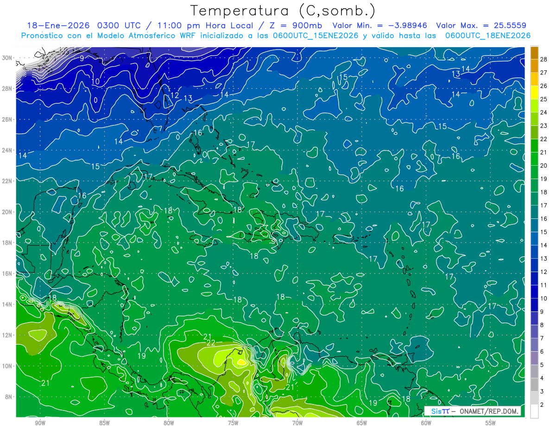Image resolution: width=556 pixels, height=429 pixels.
Task: Click the number 19 on the color scale
Action: (x=544, y=179)
